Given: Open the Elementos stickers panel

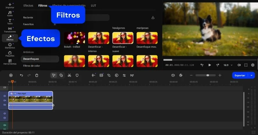Looking at the screenshot, I should pyautogui.click(x=10, y=46).
